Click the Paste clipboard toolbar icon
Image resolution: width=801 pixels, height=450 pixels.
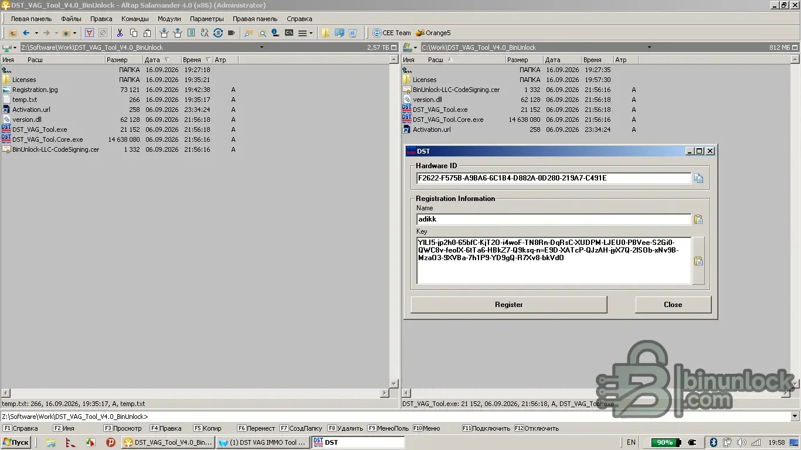tap(147, 33)
